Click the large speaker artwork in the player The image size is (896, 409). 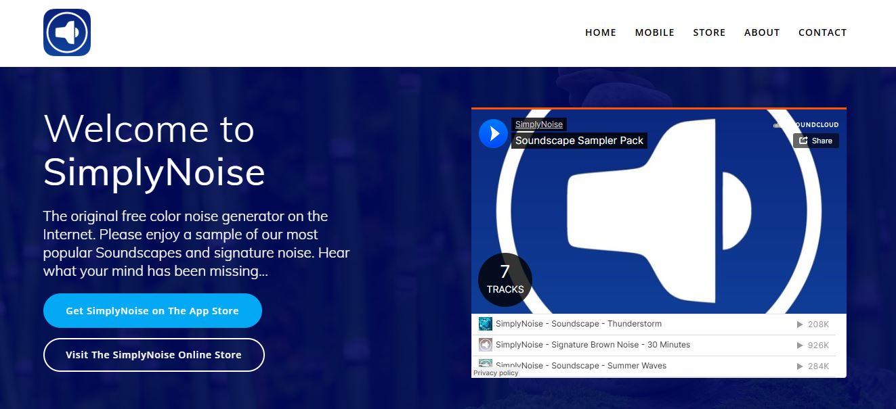[659, 212]
